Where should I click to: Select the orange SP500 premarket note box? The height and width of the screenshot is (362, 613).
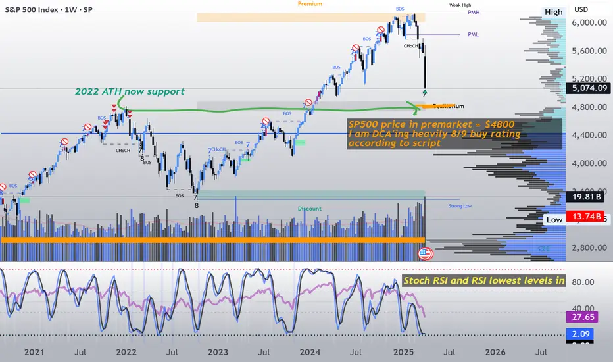455,134
